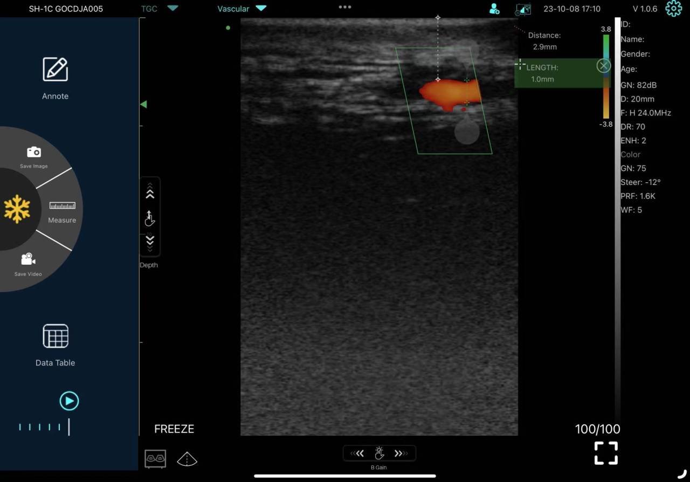Viewport: 690px width, 482px height.
Task: Open the Data Table
Action: pos(55,336)
